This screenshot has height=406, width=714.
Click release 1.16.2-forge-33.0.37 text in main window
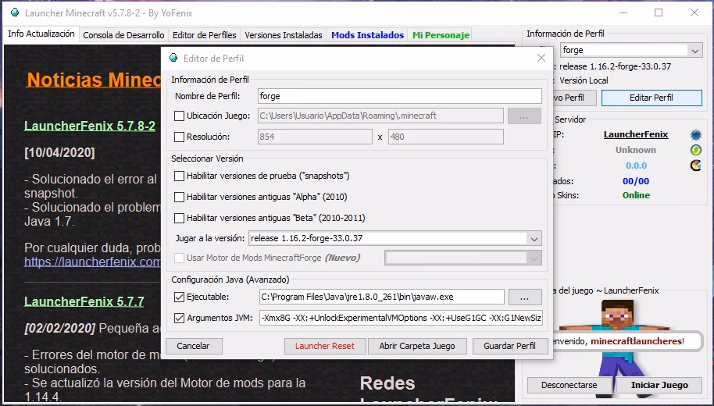(616, 66)
